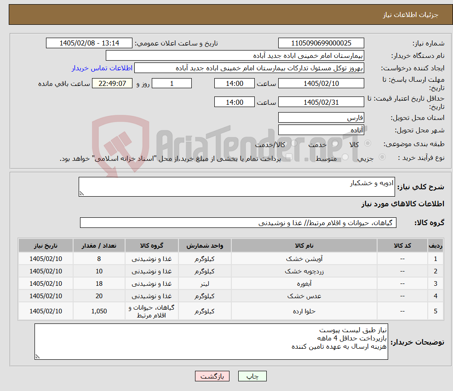The height and width of the screenshot is (391, 453).
Task: Click the کد کالا column header
Action: point(402,245)
